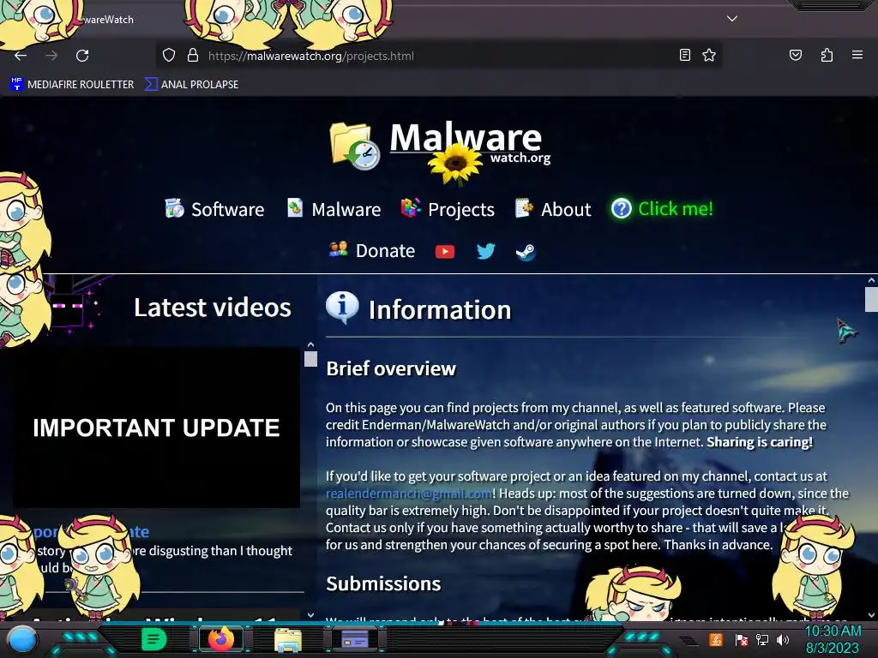Click the Submissions heading
The height and width of the screenshot is (658, 878).
[383, 583]
